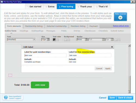
Task: Click the Save button
Action: click(x=112, y=98)
